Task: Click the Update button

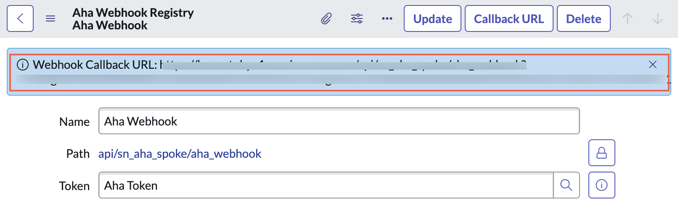Action: tap(432, 18)
